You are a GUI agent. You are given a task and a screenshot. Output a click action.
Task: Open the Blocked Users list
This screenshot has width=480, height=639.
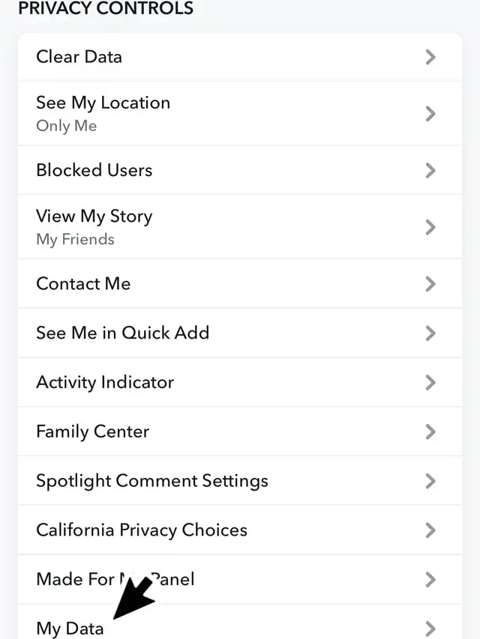point(94,170)
